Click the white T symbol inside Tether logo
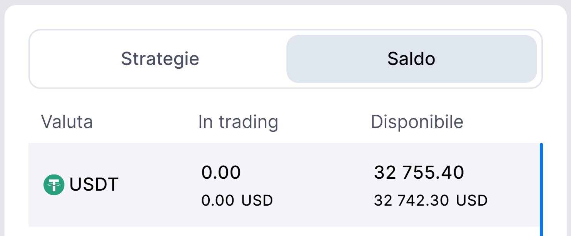The image size is (571, 236). pos(54,184)
